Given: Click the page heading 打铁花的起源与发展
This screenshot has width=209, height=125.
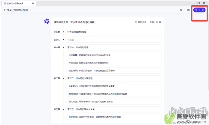Looking at the screenshot, I should click(x=16, y=10).
